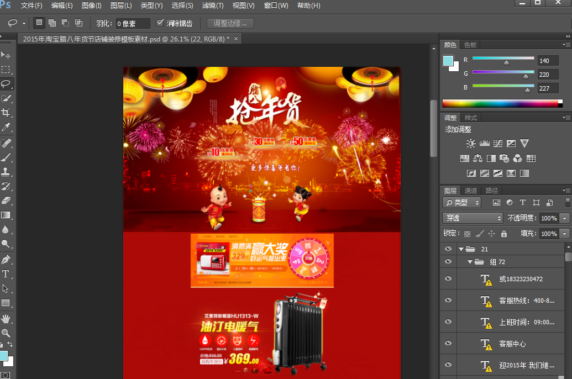Lock all with padlock icon
This screenshot has height=379, width=572.
504,234
